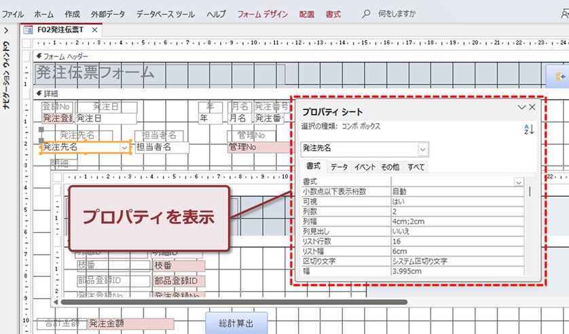
Task: Click the A-Z sort properties icon
Action: [529, 129]
